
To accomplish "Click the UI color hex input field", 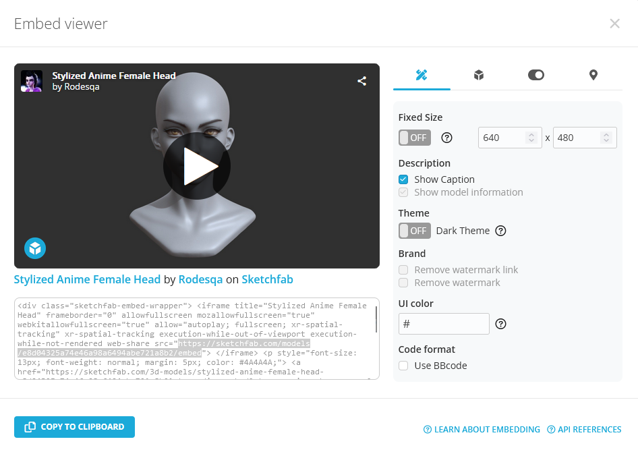I will point(444,324).
